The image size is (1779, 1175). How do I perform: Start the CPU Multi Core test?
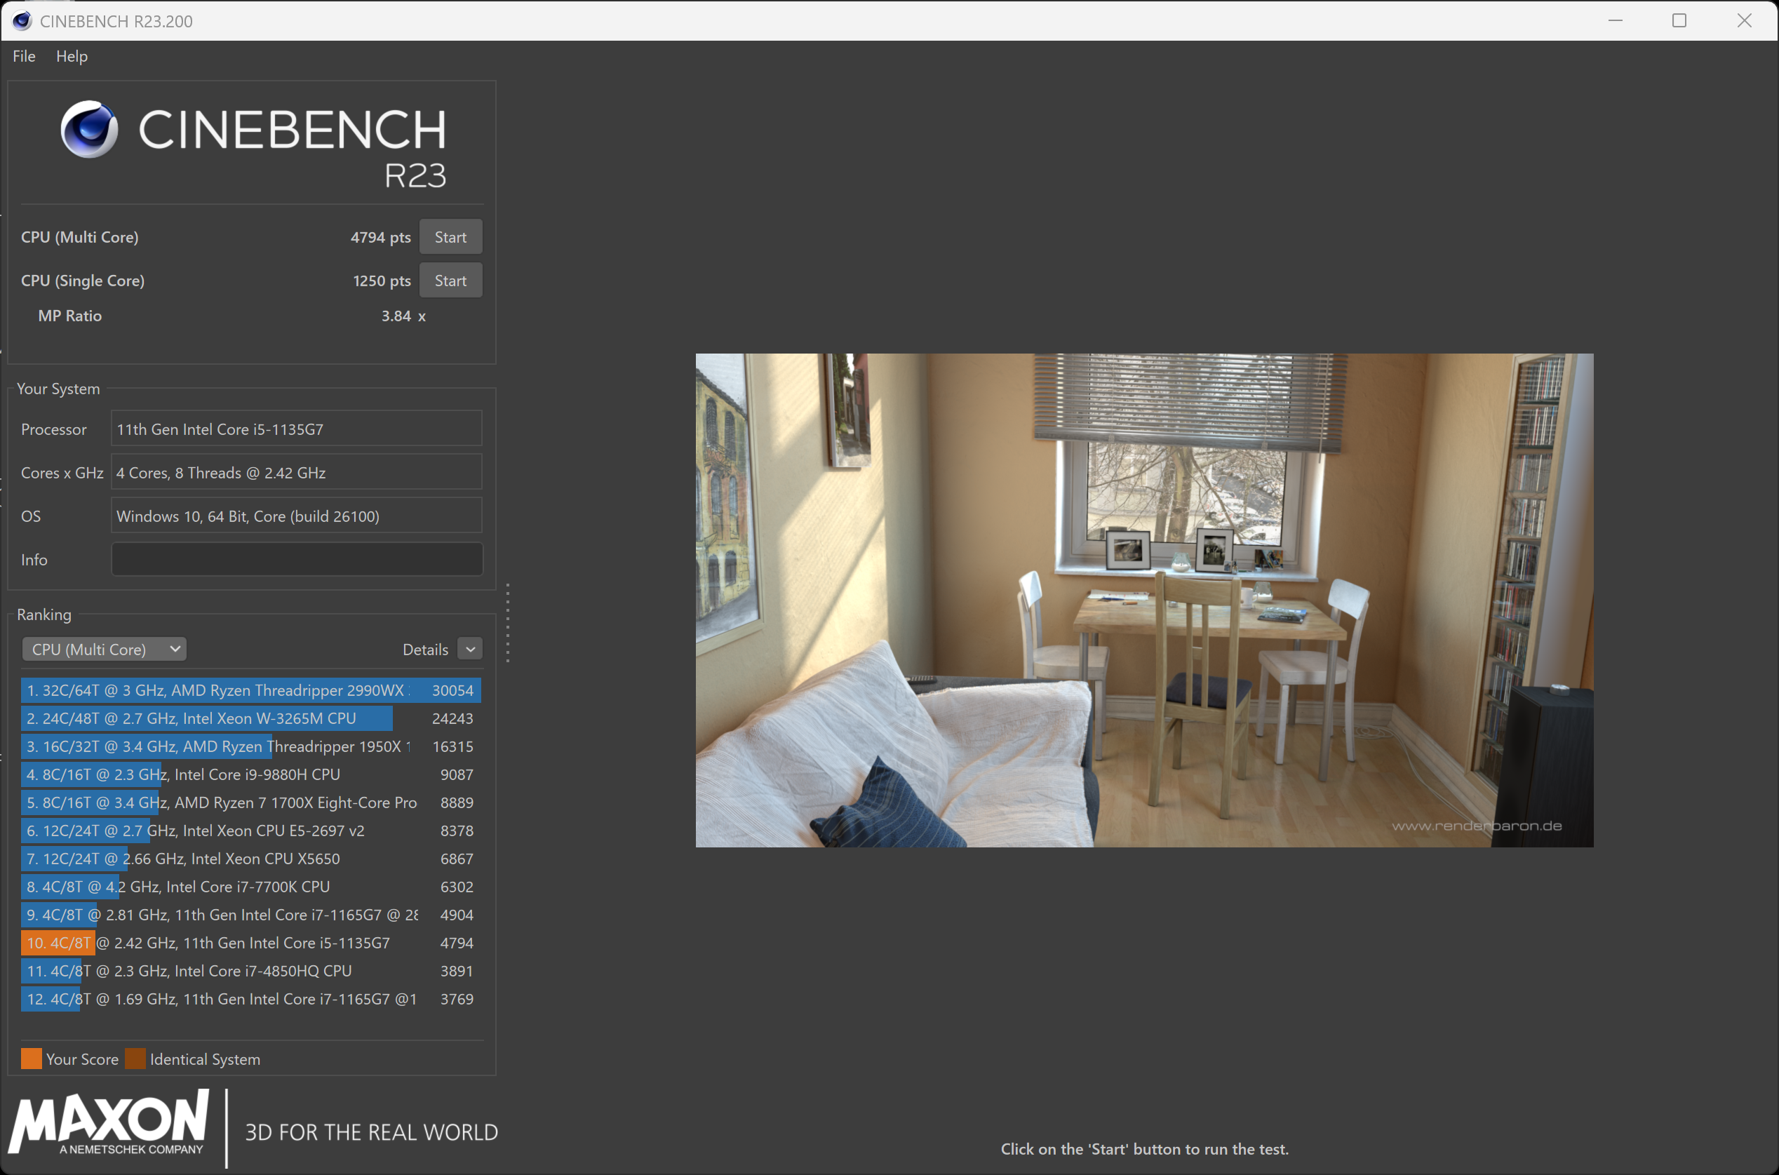point(450,237)
